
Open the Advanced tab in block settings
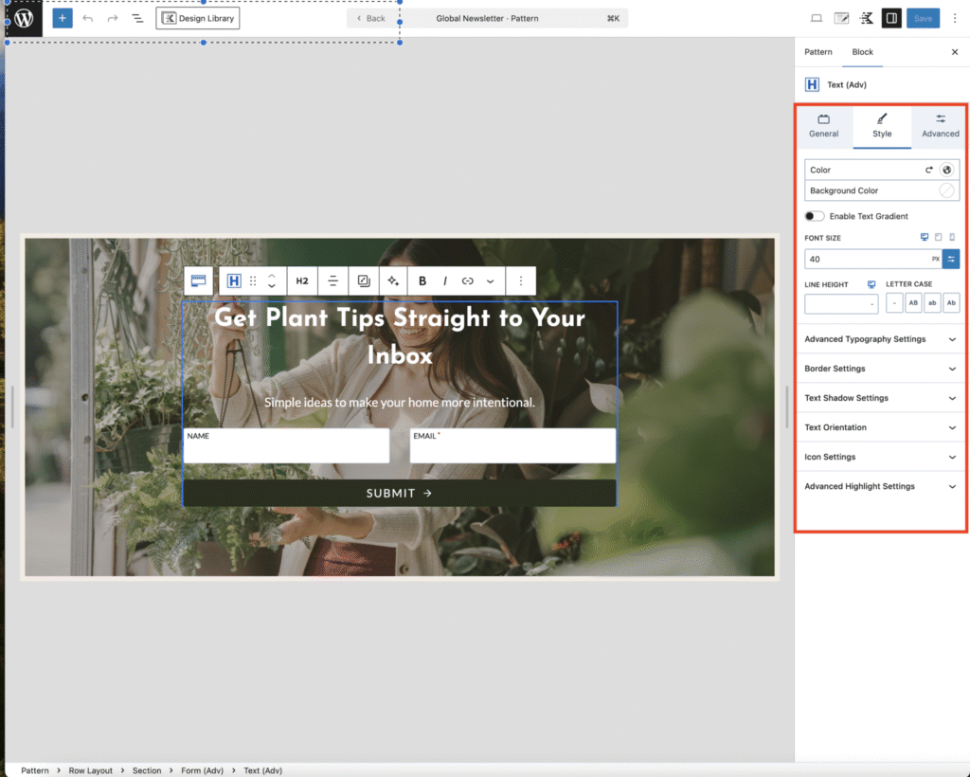(x=940, y=126)
